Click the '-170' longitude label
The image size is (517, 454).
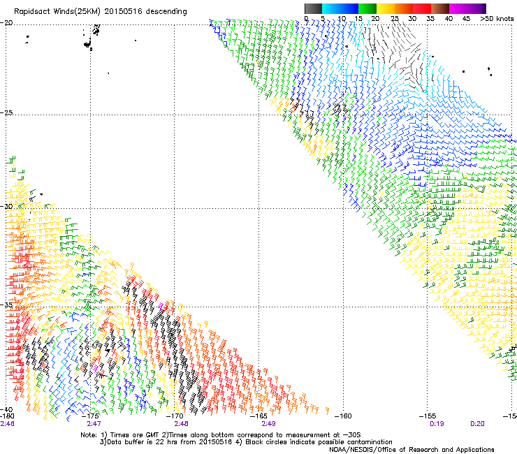[x=175, y=416]
